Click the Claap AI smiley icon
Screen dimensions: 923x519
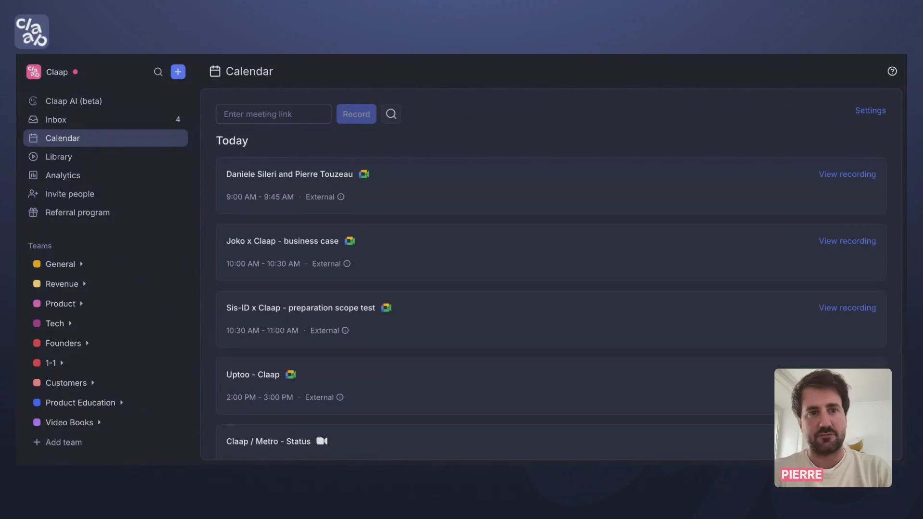coord(33,101)
